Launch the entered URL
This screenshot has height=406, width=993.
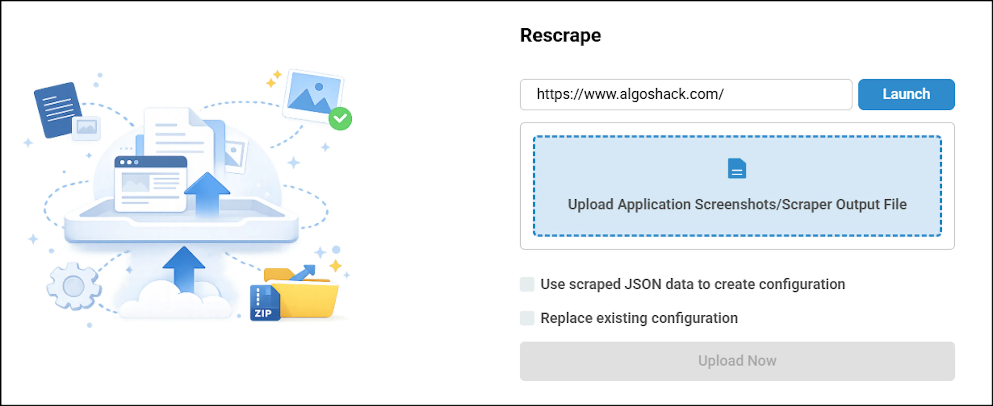pyautogui.click(x=906, y=94)
